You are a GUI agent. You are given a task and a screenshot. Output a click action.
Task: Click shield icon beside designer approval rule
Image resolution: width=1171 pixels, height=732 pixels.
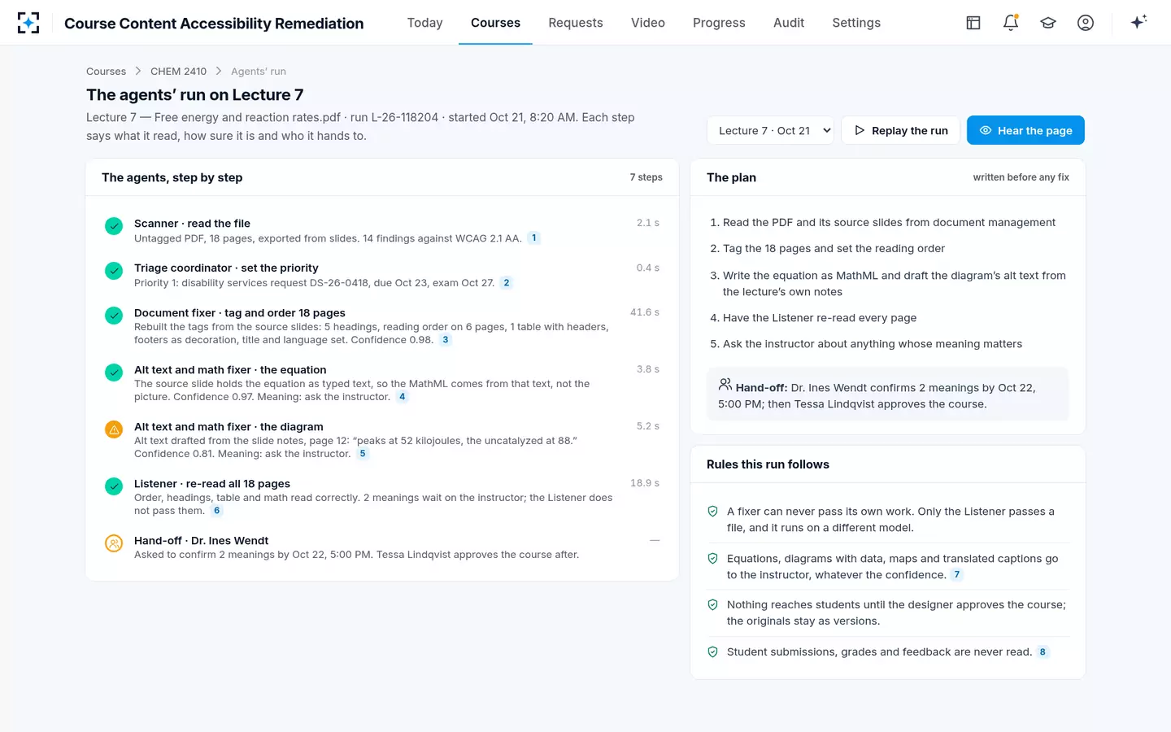pyautogui.click(x=712, y=605)
